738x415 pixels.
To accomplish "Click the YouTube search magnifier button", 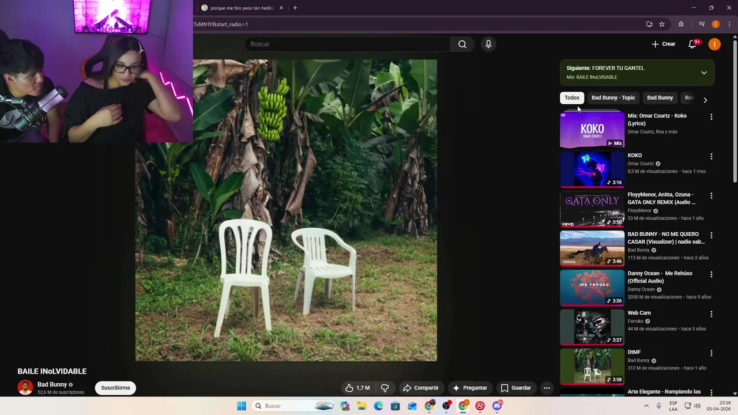I will 462,44.
